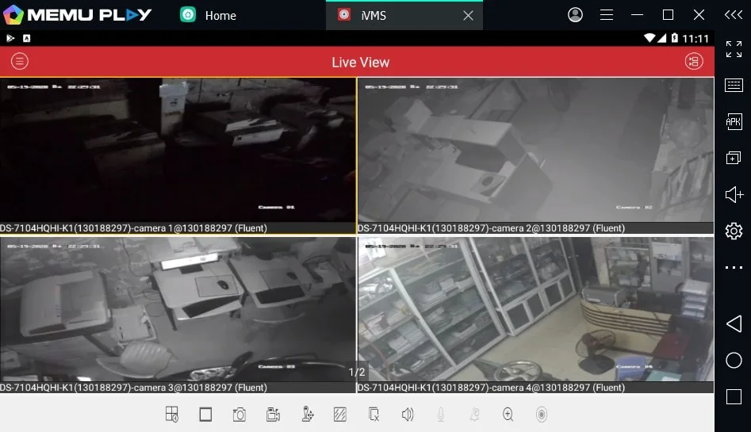Switch to the Home tab

pyautogui.click(x=209, y=15)
